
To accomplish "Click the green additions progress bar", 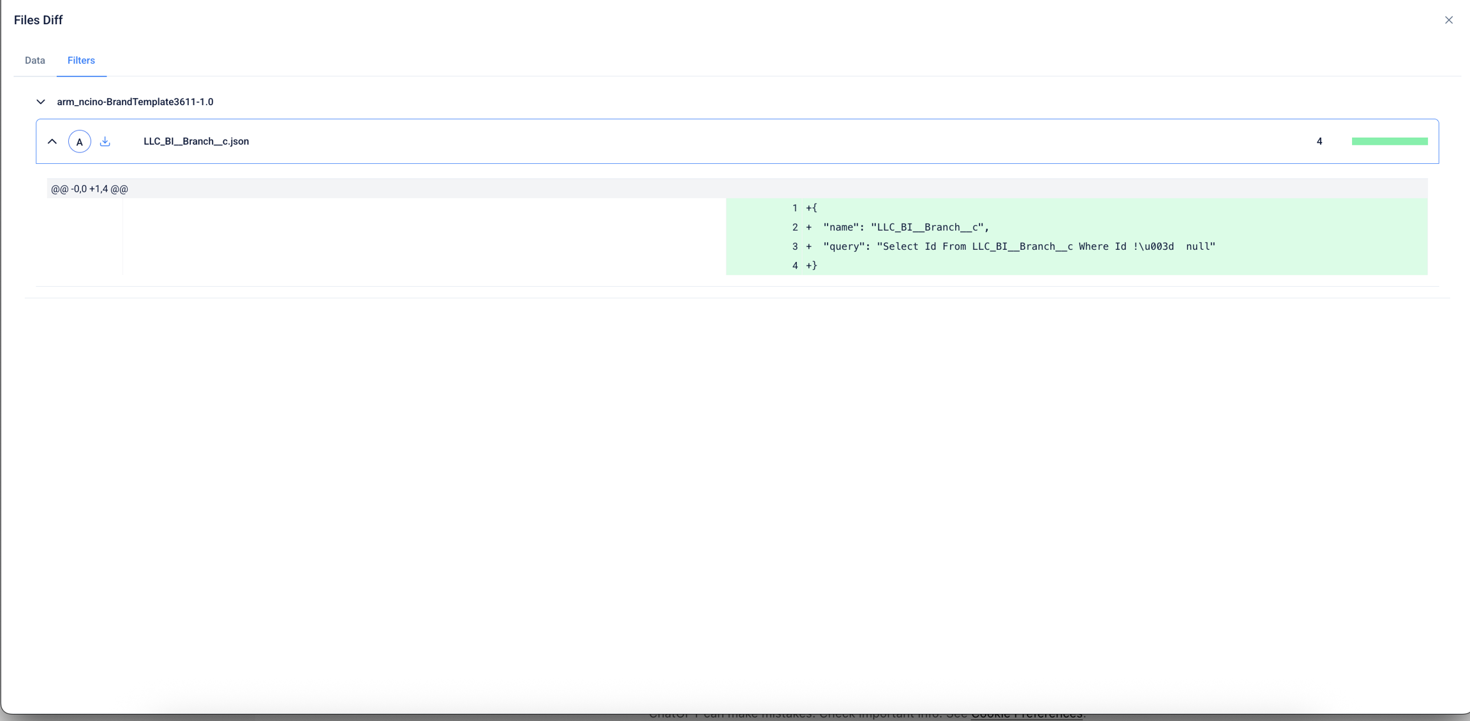I will [x=1389, y=142].
